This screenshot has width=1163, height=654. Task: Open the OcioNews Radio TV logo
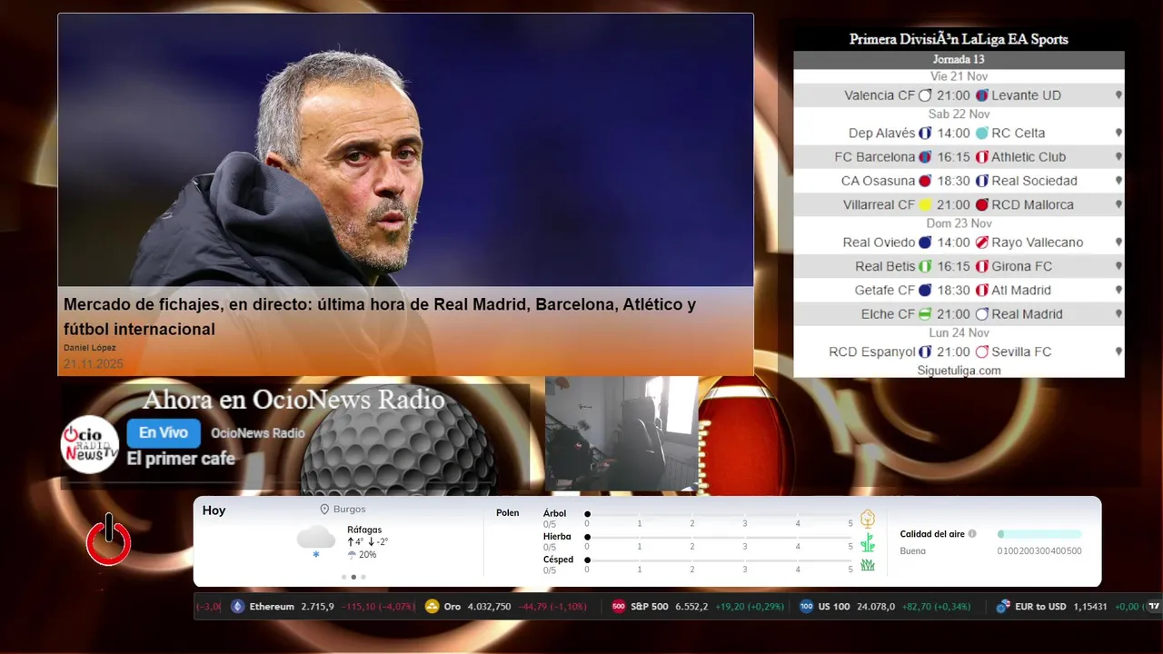coord(90,444)
